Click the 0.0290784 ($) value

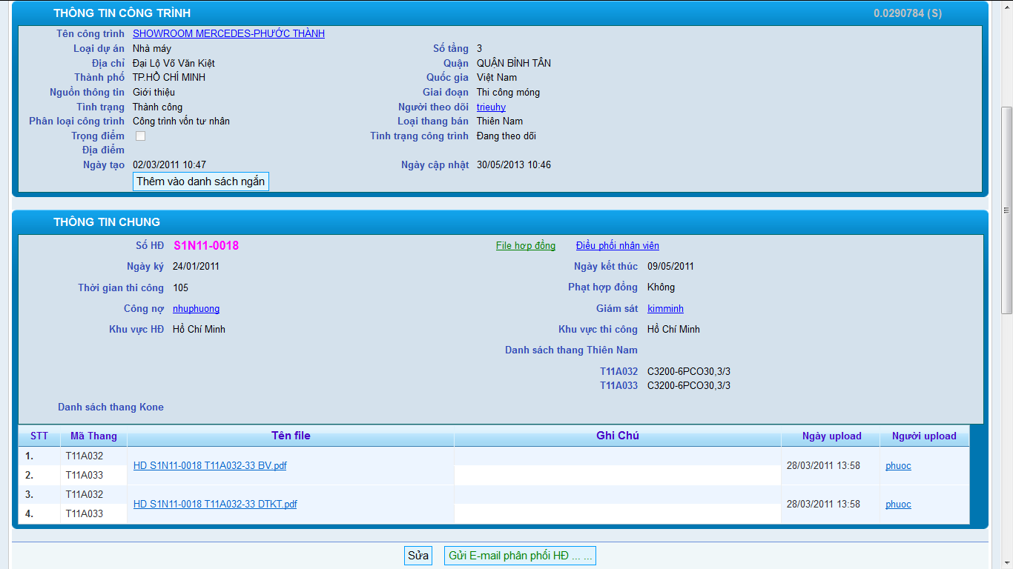[x=908, y=13]
